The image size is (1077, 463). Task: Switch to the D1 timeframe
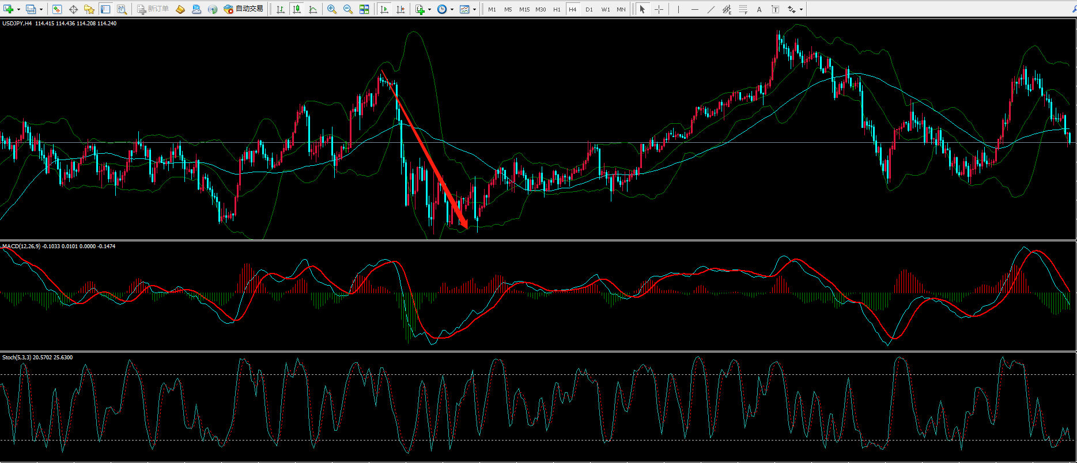[x=589, y=9]
